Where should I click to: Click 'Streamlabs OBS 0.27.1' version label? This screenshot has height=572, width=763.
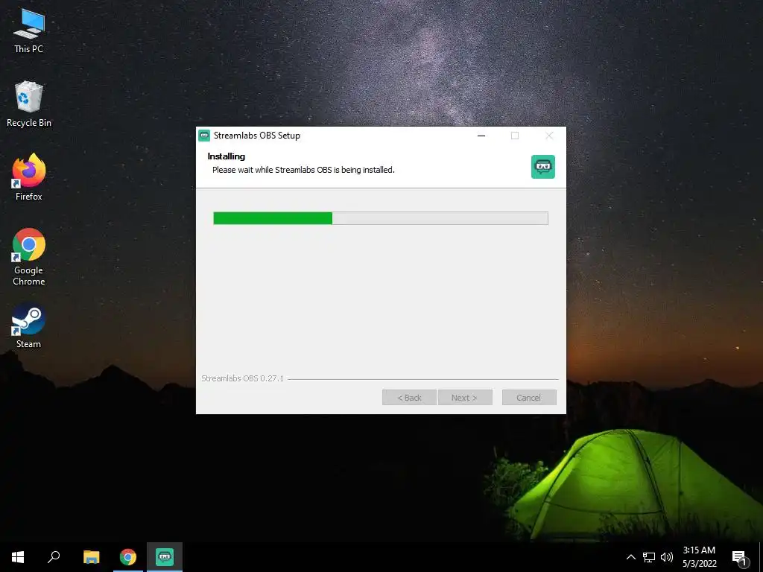point(242,378)
